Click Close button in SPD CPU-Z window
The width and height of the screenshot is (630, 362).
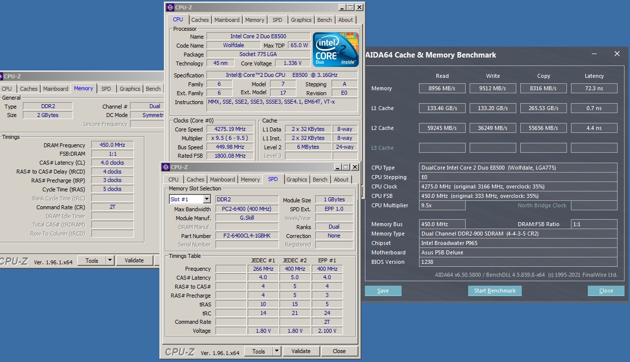tap(339, 351)
